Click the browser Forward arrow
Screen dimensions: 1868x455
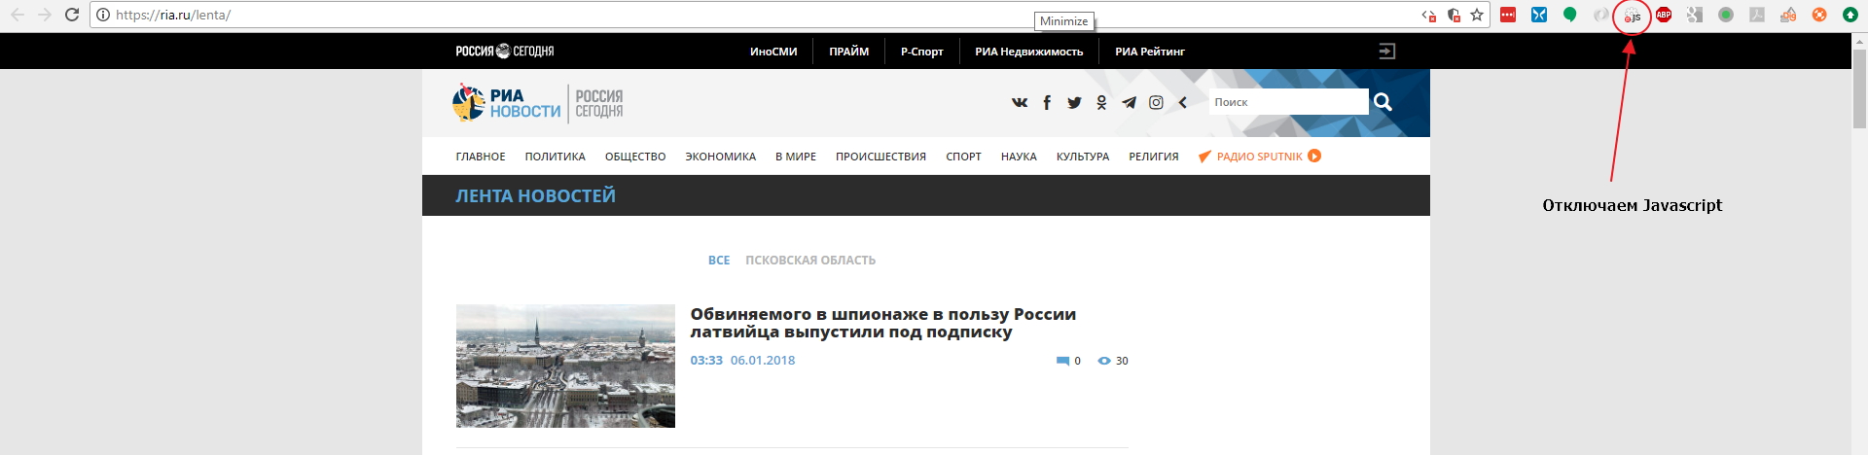(45, 15)
